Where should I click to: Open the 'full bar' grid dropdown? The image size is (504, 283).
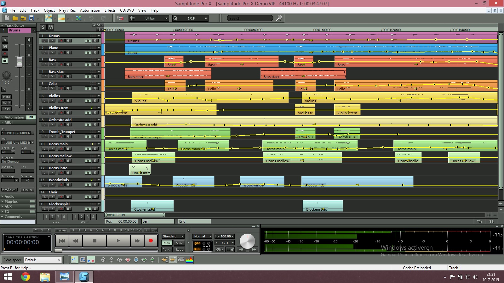[x=166, y=18]
